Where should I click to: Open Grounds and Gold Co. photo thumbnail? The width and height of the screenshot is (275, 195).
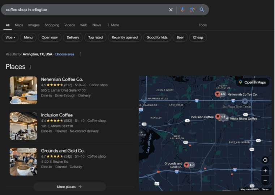(23, 162)
